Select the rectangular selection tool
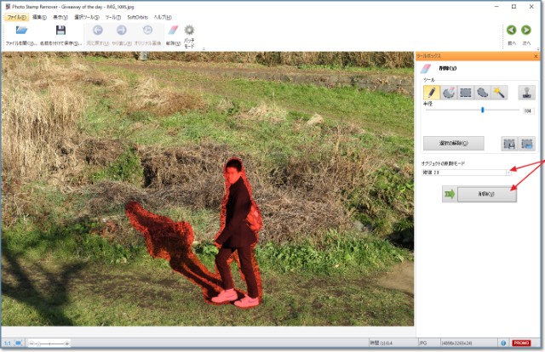The image size is (545, 352). 465,91
